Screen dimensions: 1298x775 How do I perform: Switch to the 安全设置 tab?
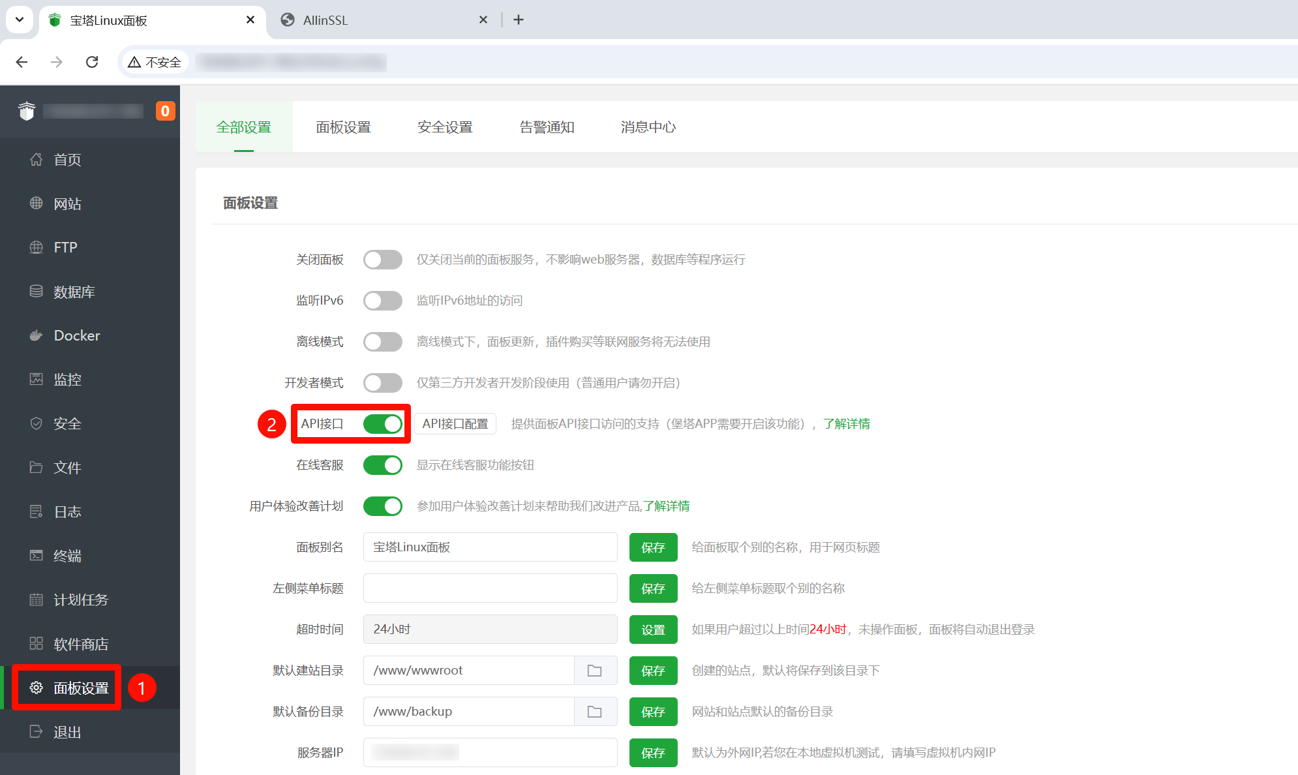(445, 127)
